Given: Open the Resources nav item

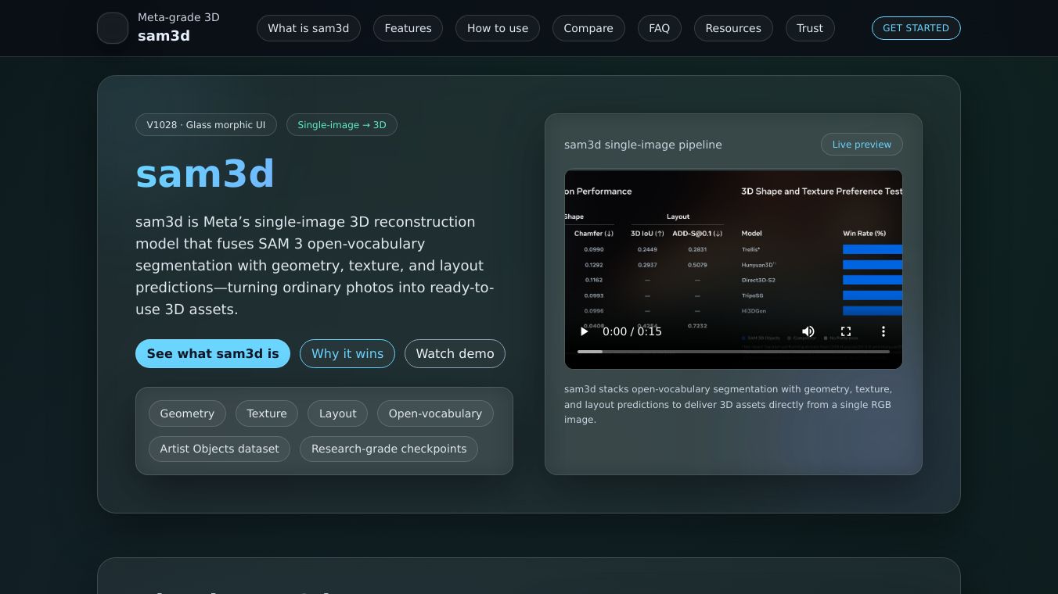Looking at the screenshot, I should 733,28.
